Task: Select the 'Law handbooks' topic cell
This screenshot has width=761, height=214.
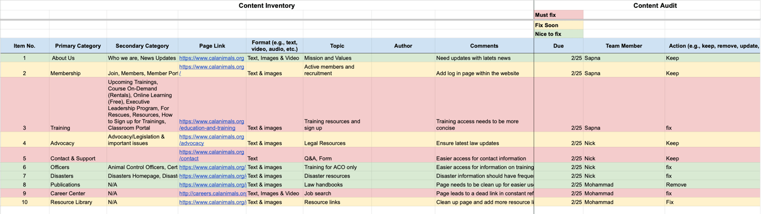Action: pyautogui.click(x=337, y=185)
